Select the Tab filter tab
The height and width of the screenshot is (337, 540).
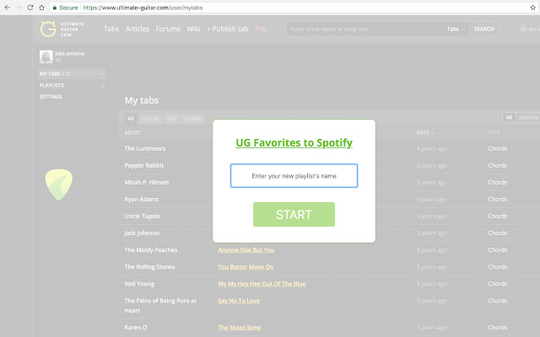[x=171, y=119]
